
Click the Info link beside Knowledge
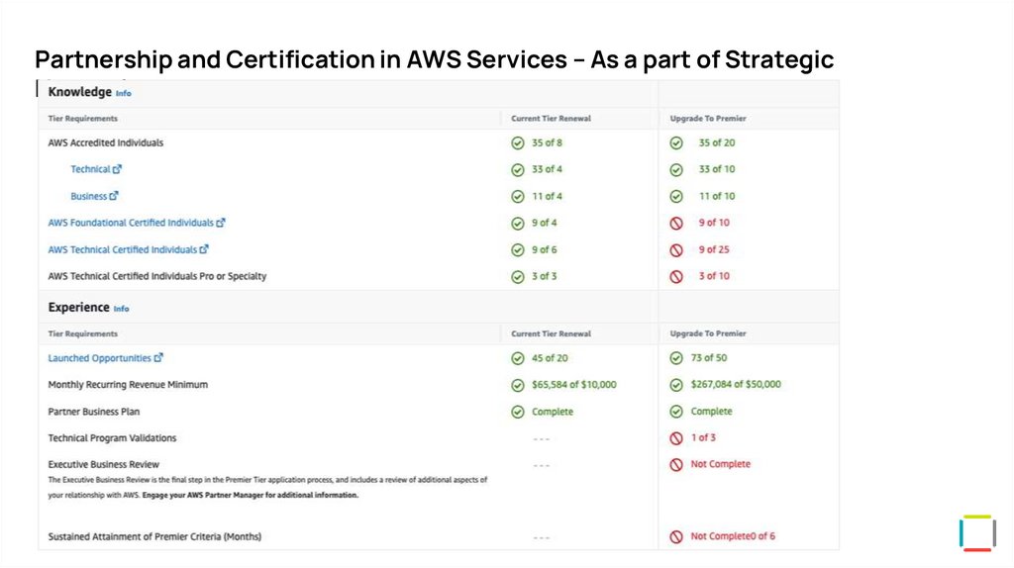coord(123,93)
